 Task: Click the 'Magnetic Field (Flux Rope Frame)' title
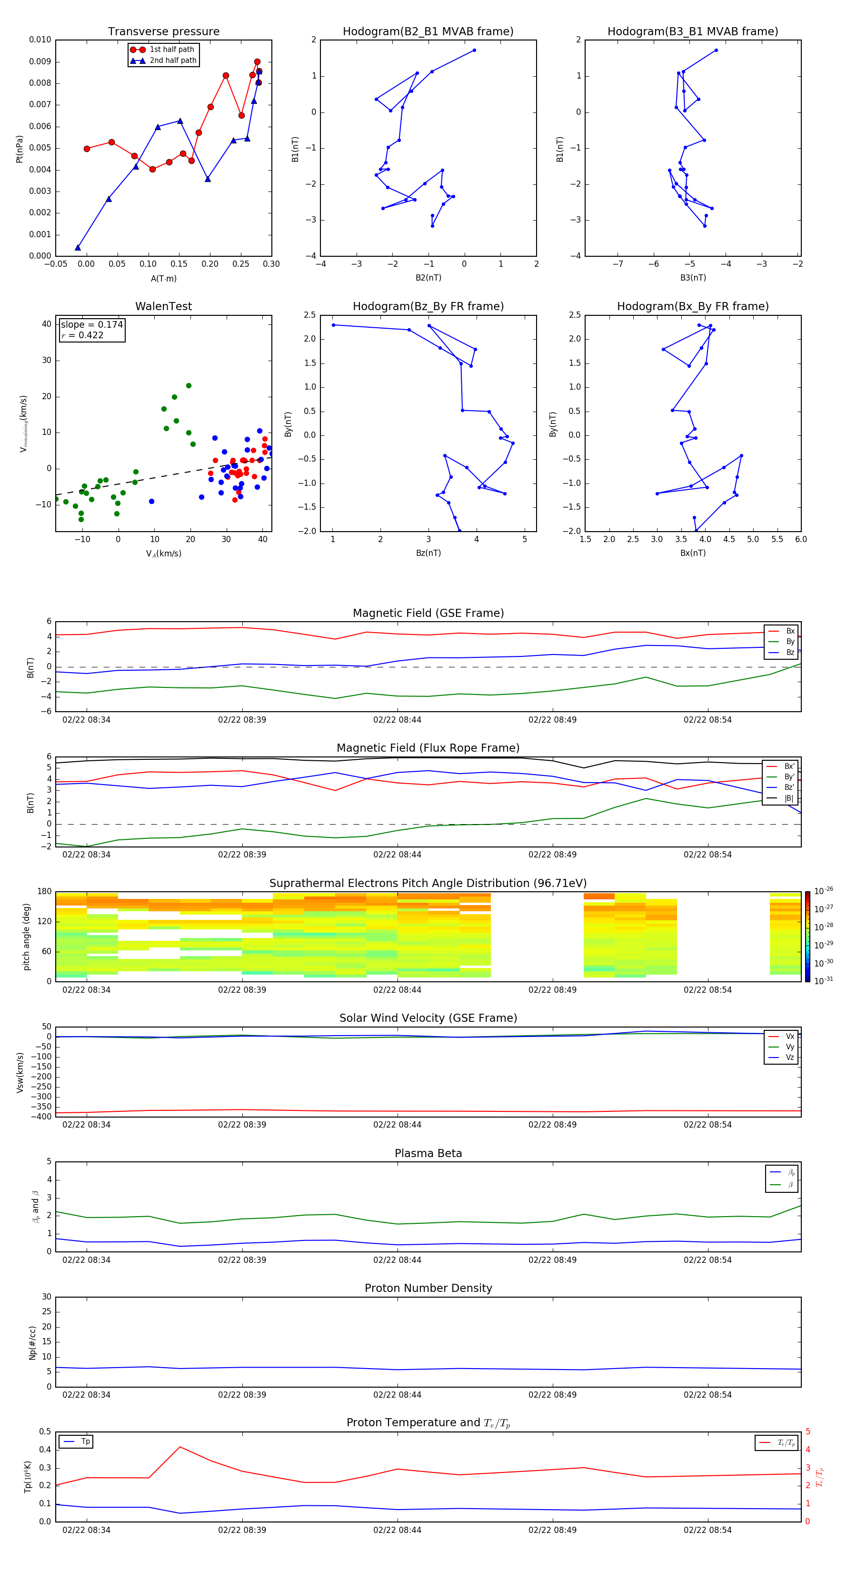tap(428, 747)
